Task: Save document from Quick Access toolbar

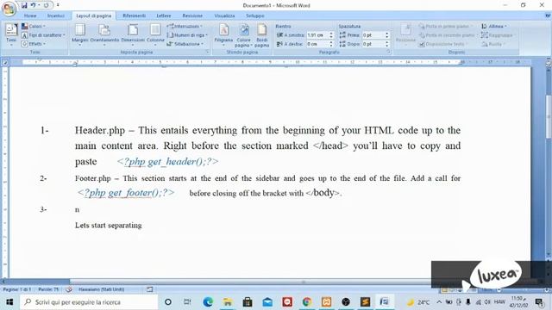Action: click(x=24, y=5)
